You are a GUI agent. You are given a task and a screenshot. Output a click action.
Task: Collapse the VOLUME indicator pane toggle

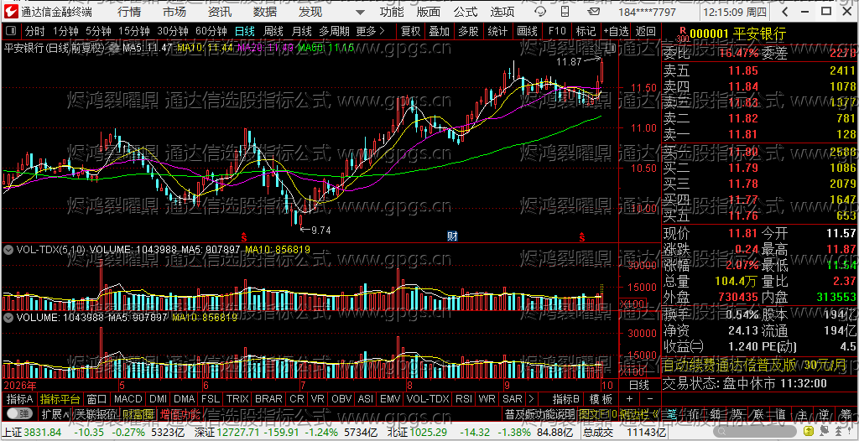(x=8, y=317)
